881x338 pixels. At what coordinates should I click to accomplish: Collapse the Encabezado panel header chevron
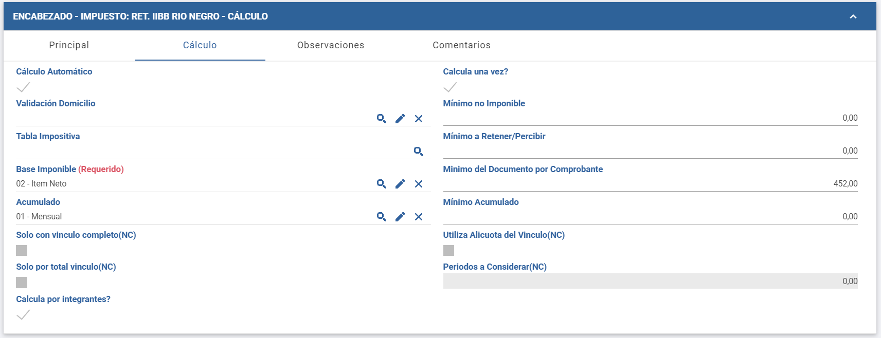[x=853, y=16]
